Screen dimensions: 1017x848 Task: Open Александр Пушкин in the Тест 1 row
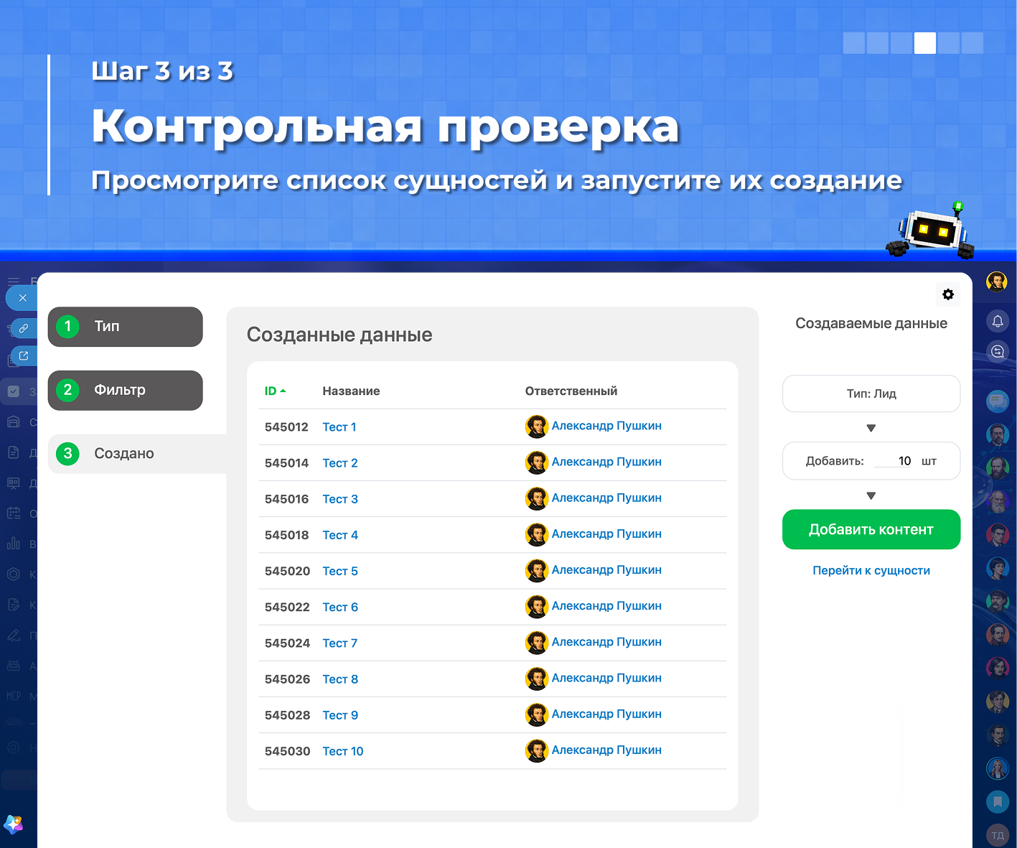606,426
